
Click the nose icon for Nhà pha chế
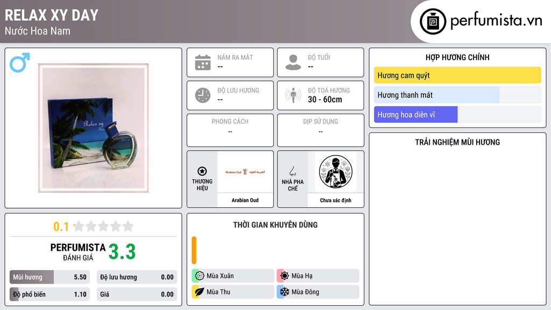292,171
